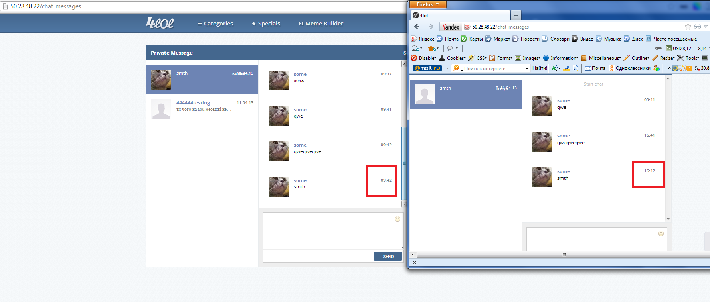Open the 444444testing conversation
The image size is (710, 302).
[202, 109]
